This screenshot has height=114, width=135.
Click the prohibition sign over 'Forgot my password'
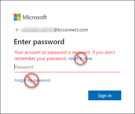[x=31, y=80]
